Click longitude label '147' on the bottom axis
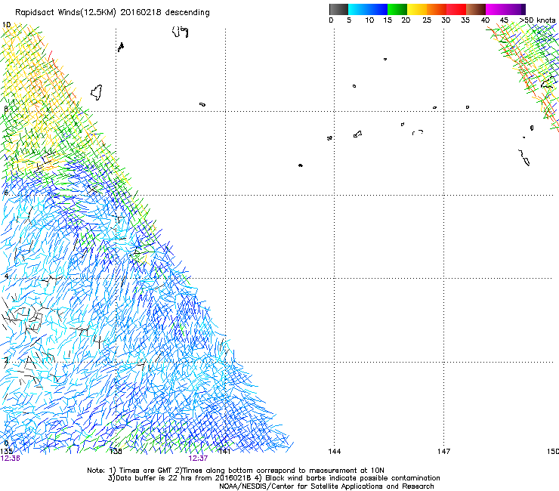The image size is (559, 491). coord(444,452)
